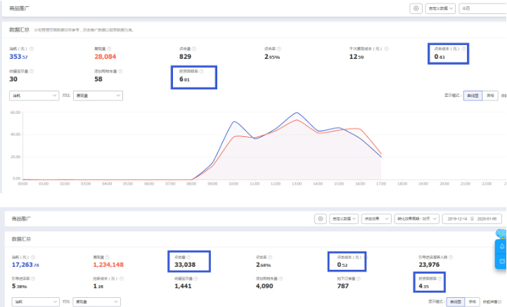507x307 pixels.
Task: Open 转化效果周期 30天 dropdown
Action: pyautogui.click(x=415, y=218)
